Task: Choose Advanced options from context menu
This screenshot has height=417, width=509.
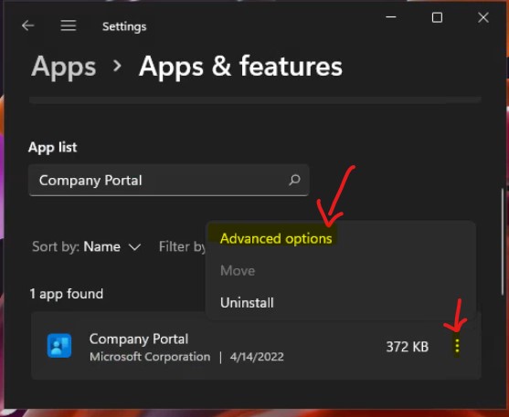Action: click(x=276, y=239)
